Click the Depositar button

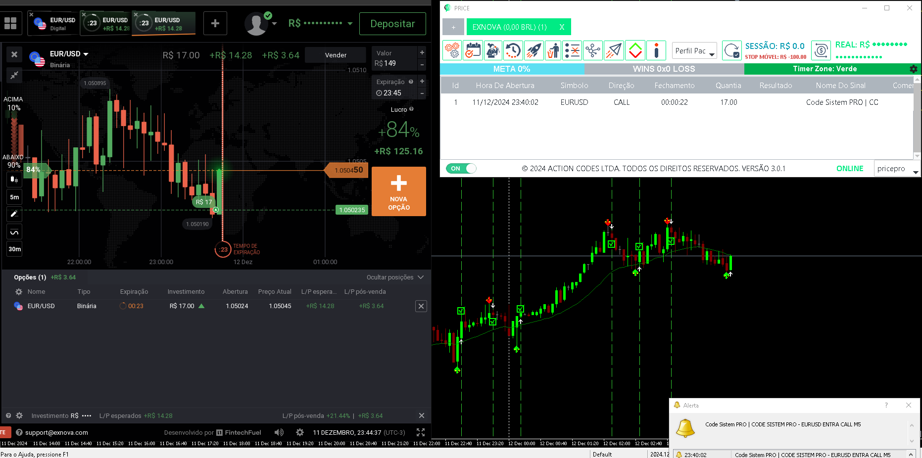392,23
